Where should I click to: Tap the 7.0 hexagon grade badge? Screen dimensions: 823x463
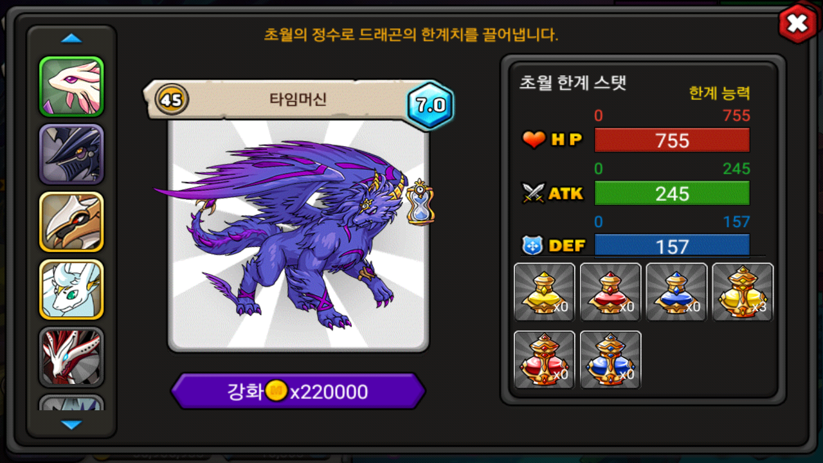(430, 105)
